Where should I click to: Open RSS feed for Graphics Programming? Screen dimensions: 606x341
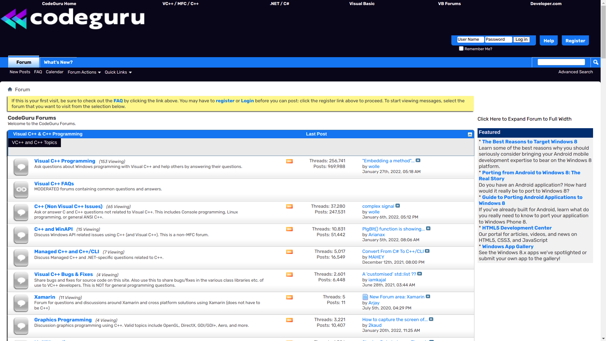pos(289,320)
